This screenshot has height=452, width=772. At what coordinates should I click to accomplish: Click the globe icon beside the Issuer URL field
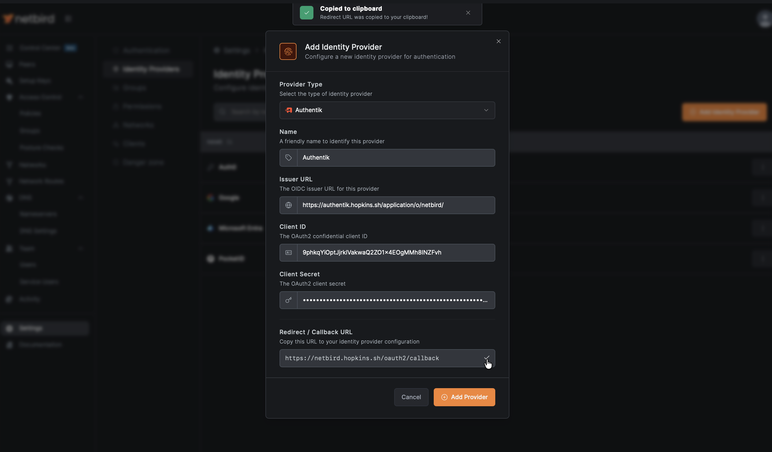coord(288,205)
